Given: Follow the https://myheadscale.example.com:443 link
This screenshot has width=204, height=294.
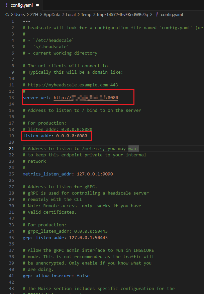Looking at the screenshot, I should point(73,85).
